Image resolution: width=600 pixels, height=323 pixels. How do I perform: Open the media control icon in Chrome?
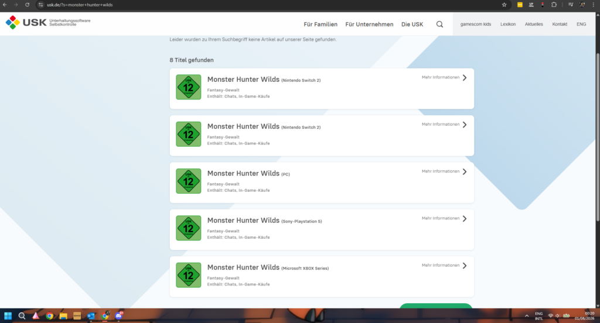pos(571,5)
